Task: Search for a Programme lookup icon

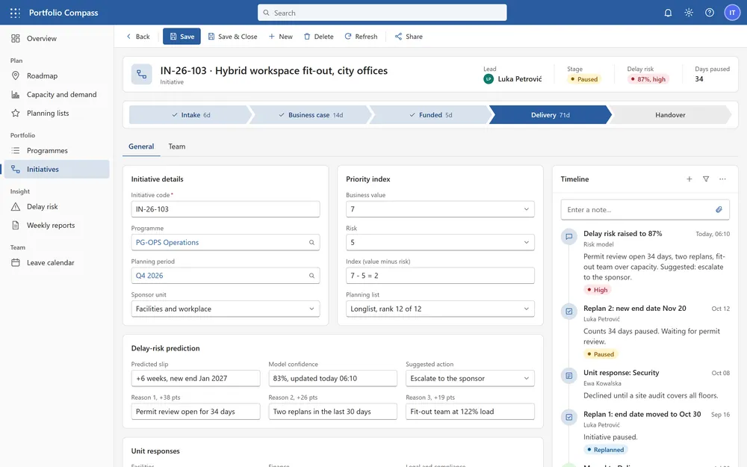Action: 311,243
